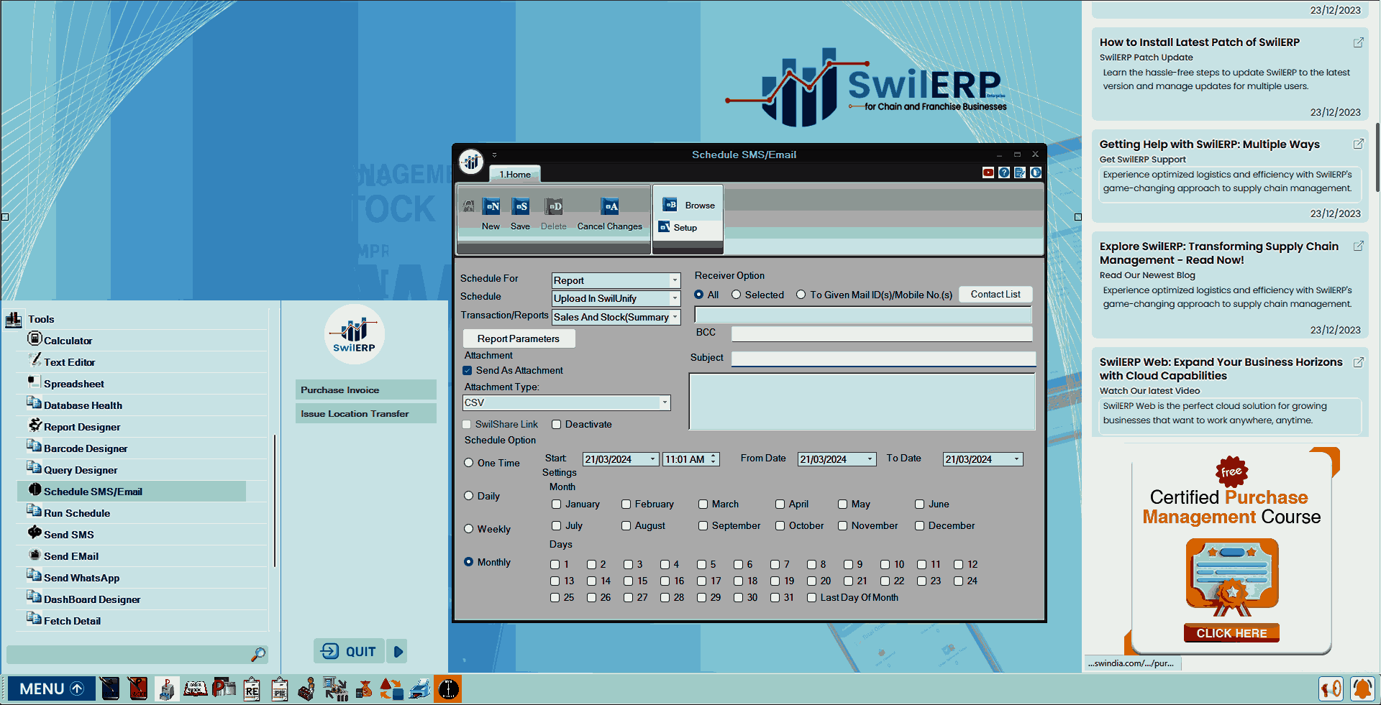Open external link icon for Getting Help article
Screen dimensions: 1381x705
click(1359, 144)
